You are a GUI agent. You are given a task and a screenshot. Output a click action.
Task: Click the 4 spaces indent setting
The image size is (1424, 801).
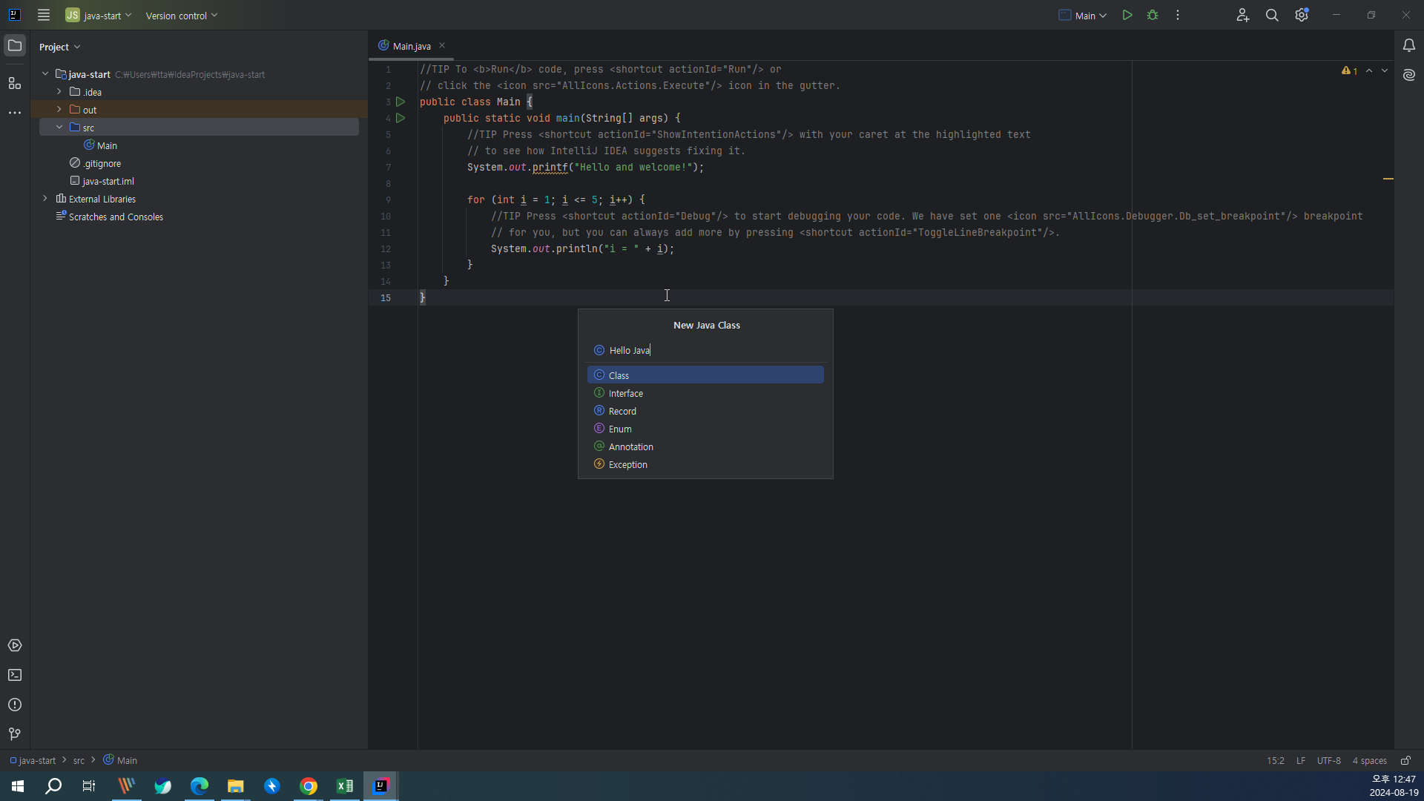pyautogui.click(x=1369, y=760)
